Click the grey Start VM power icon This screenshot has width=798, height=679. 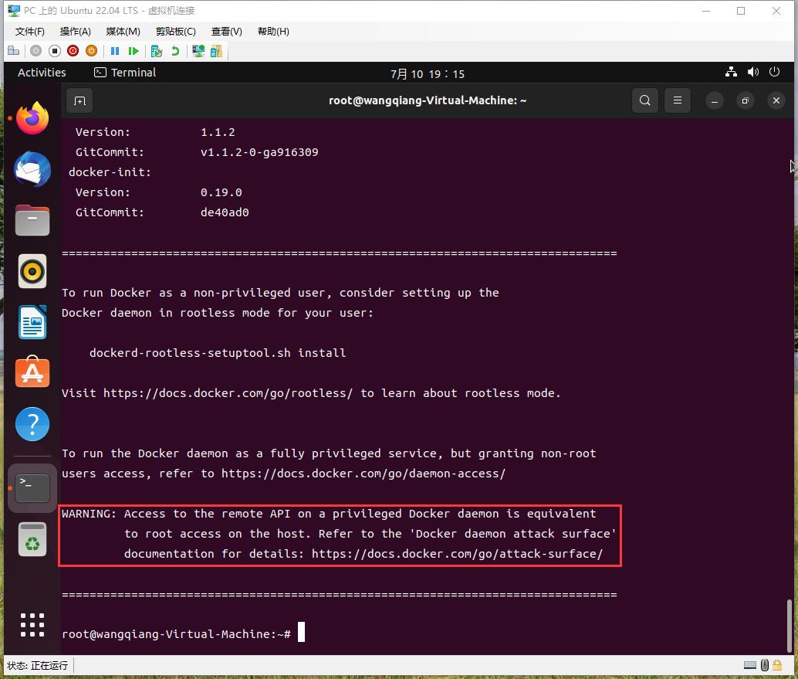(x=36, y=51)
